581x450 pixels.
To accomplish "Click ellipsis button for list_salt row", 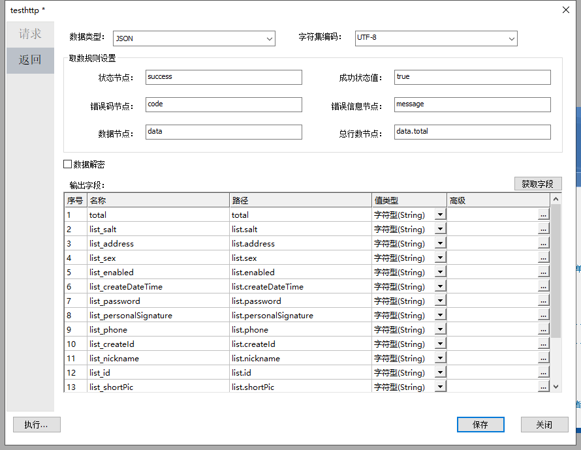I will click(543, 229).
